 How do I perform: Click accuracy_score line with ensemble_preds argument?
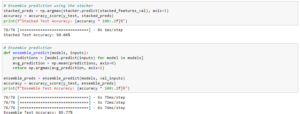(x=60, y=84)
